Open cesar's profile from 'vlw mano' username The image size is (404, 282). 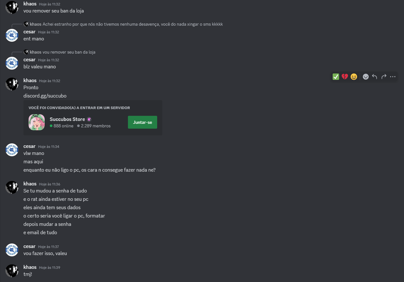(30, 146)
